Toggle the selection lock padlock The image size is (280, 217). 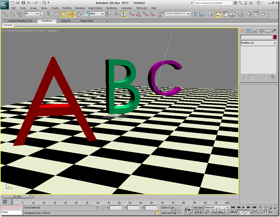pyautogui.click(x=97, y=208)
